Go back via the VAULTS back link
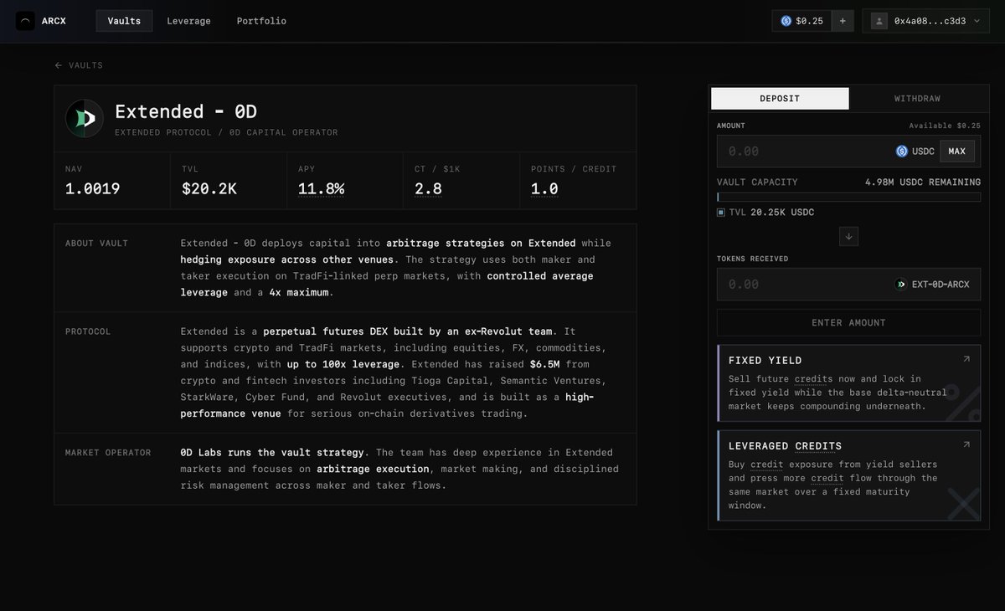This screenshot has width=1005, height=611. click(x=79, y=65)
